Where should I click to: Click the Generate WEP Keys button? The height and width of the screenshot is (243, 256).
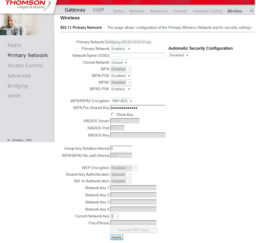click(134, 230)
